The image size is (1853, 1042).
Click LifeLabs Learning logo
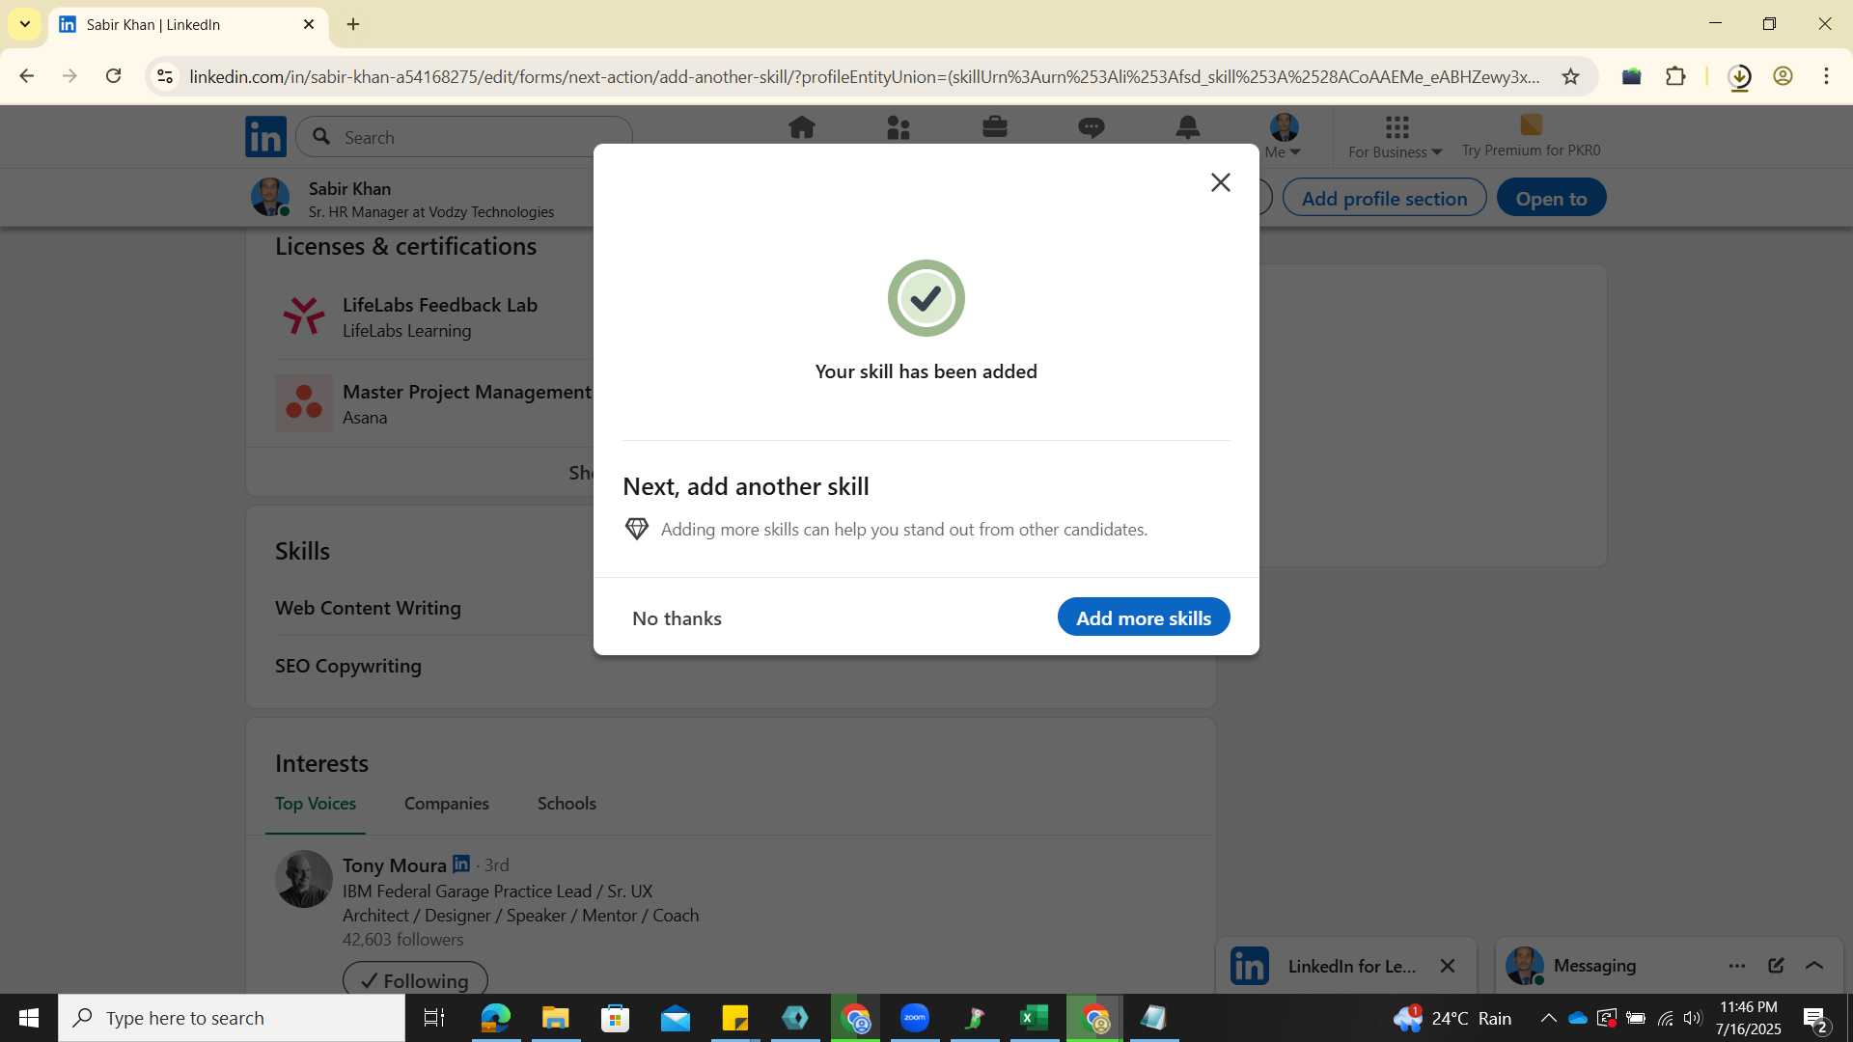304,316
